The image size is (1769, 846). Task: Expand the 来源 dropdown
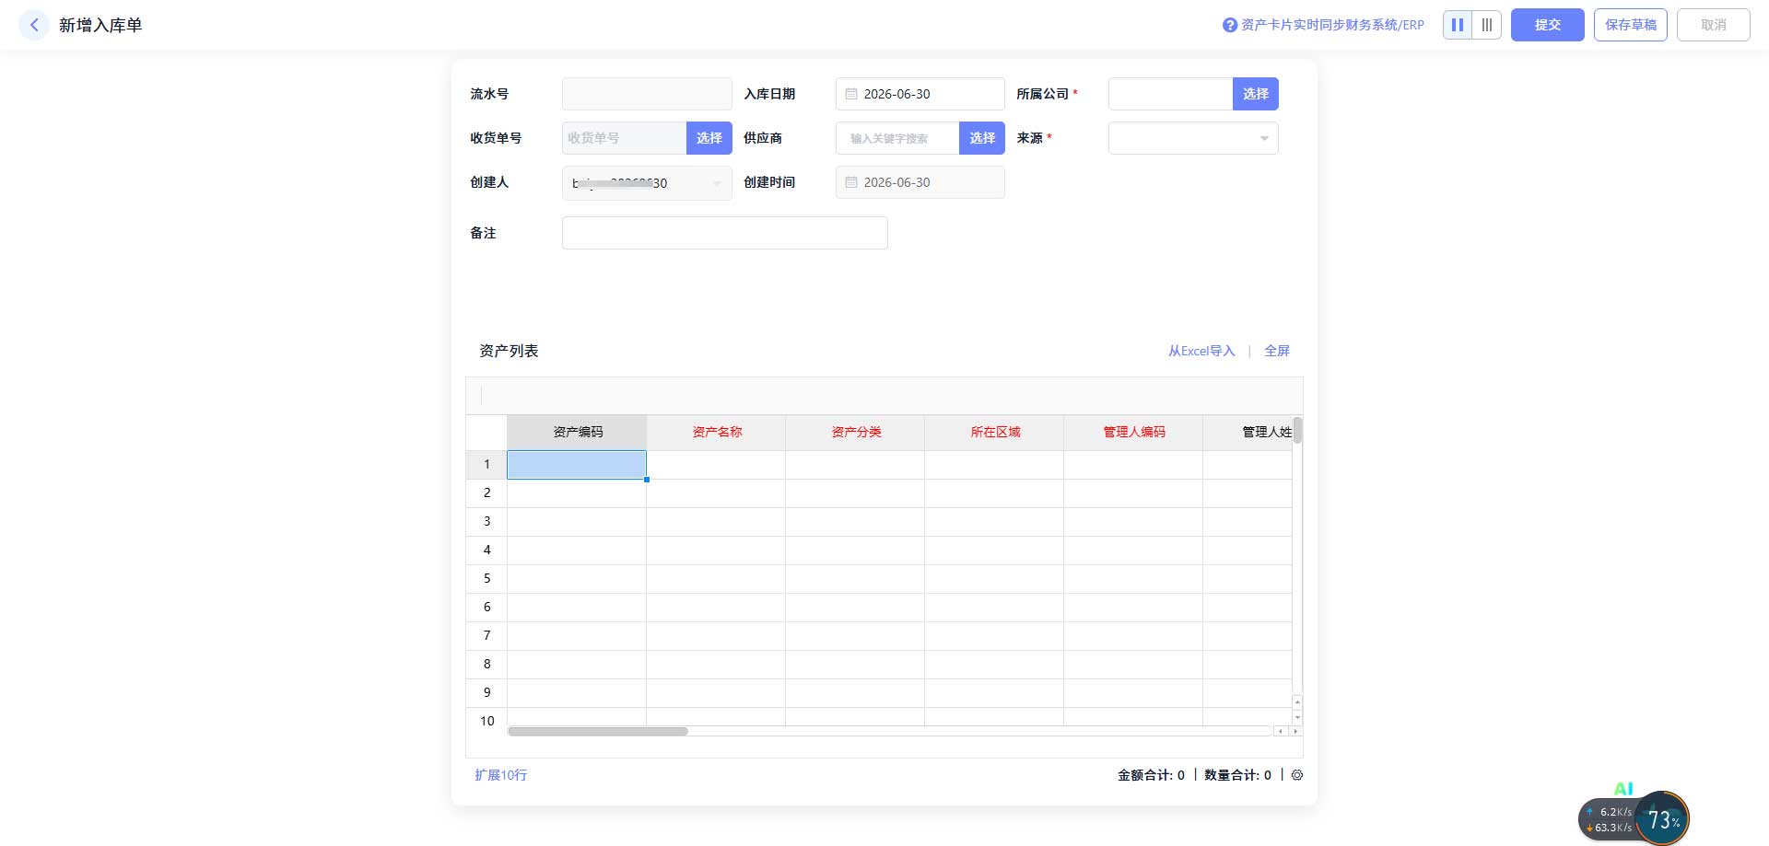pos(1193,138)
